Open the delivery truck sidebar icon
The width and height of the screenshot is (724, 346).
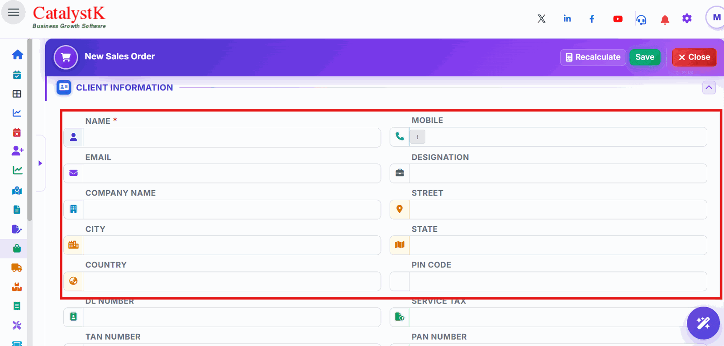17,268
